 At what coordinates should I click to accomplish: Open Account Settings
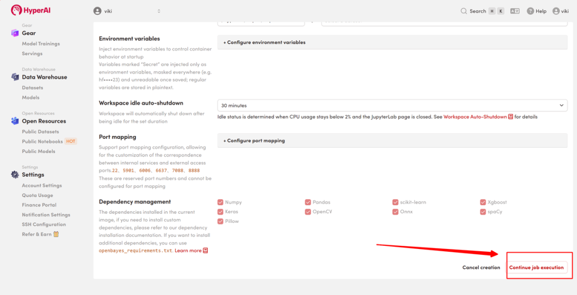tap(42, 185)
